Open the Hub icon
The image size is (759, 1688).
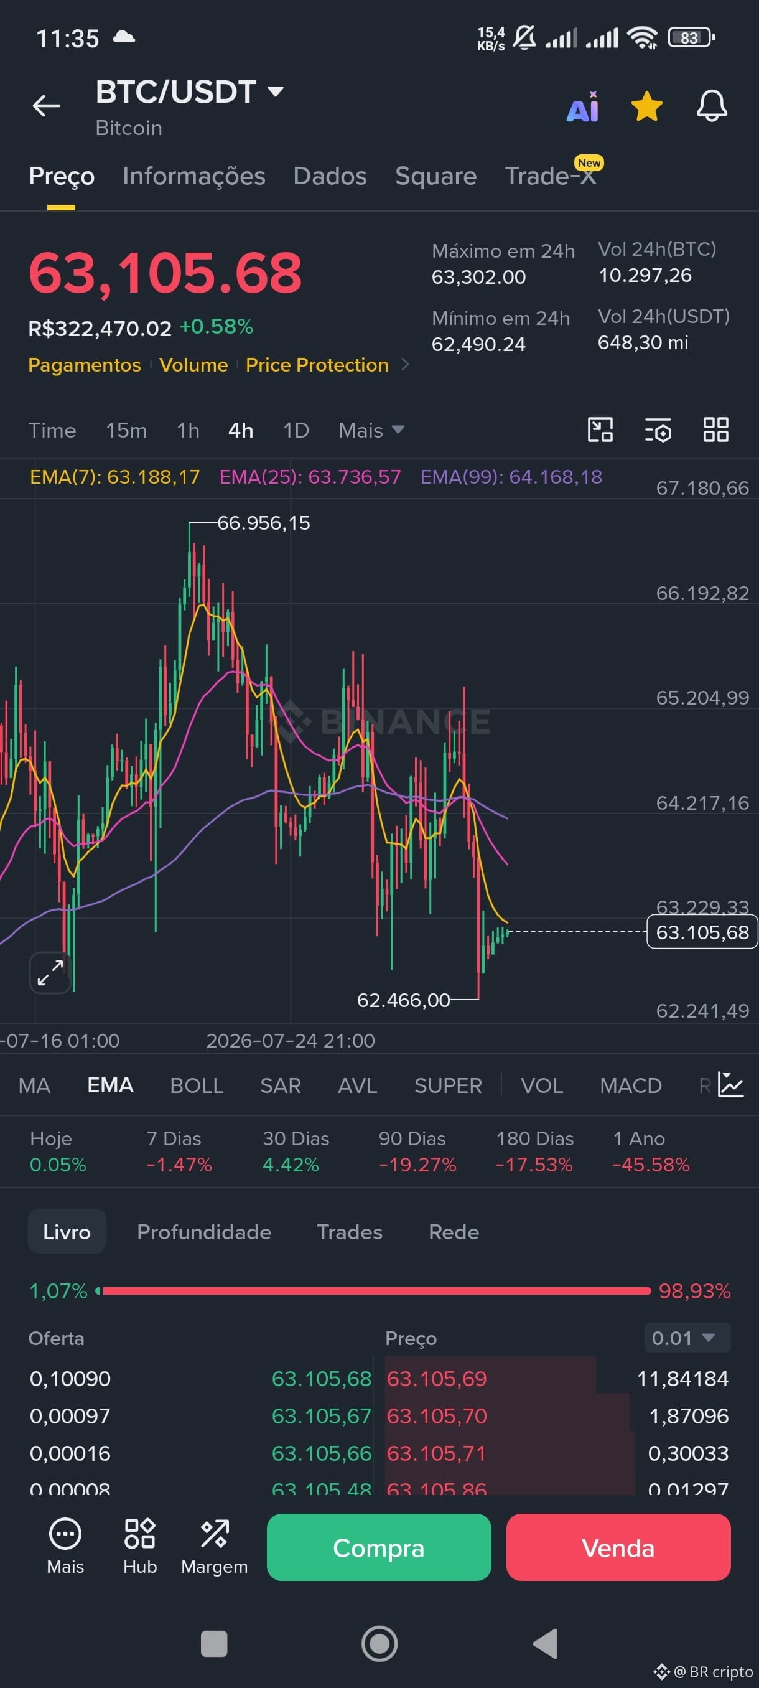click(140, 1547)
